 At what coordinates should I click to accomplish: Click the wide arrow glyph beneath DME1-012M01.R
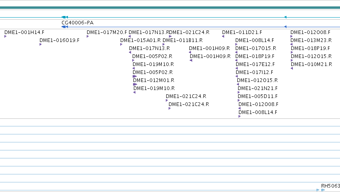[x=135, y=84]
